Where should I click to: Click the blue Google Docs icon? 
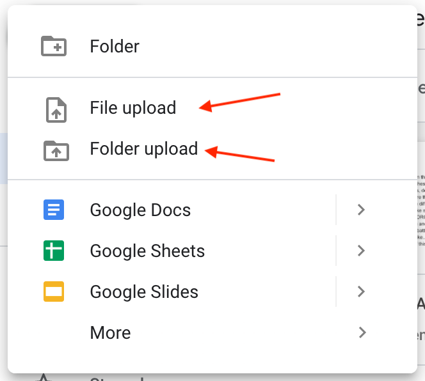coord(54,210)
